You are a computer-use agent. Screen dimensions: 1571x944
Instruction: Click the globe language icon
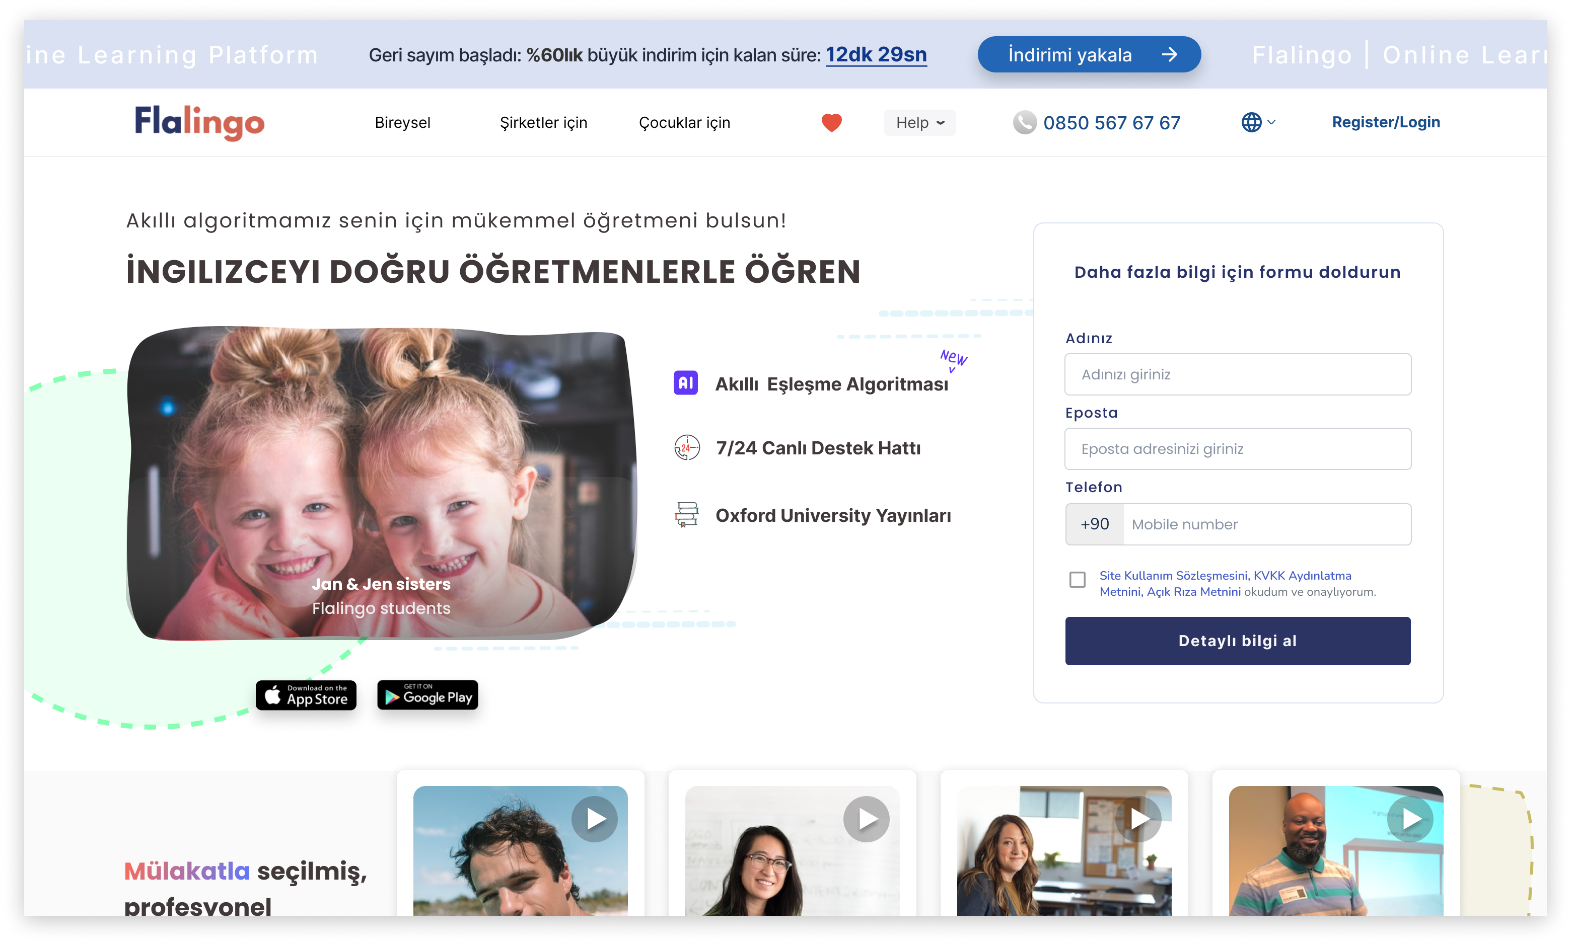1251,122
